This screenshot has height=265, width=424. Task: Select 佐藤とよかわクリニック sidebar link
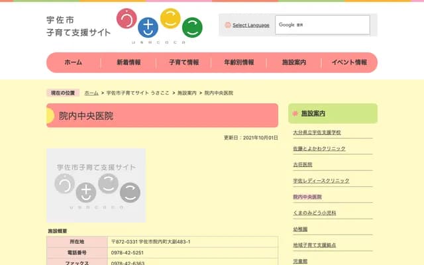[319, 148]
